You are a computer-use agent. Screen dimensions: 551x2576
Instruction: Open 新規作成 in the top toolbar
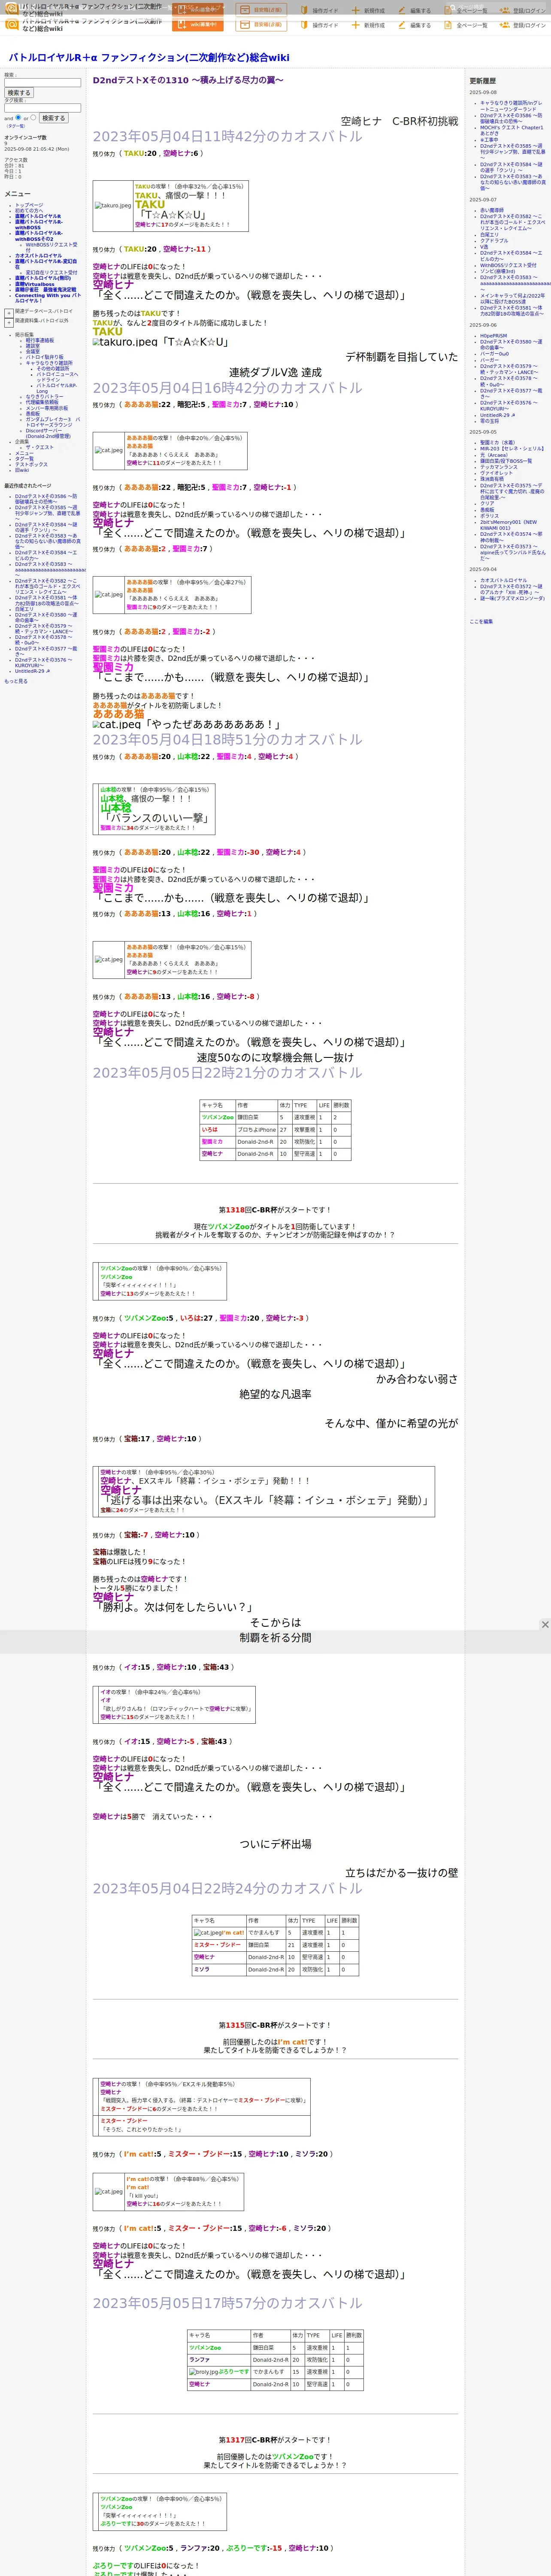[x=368, y=25]
